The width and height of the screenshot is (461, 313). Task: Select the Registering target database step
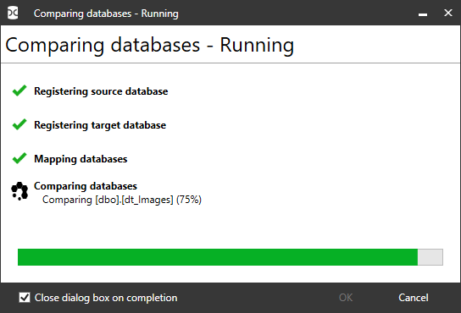point(100,125)
